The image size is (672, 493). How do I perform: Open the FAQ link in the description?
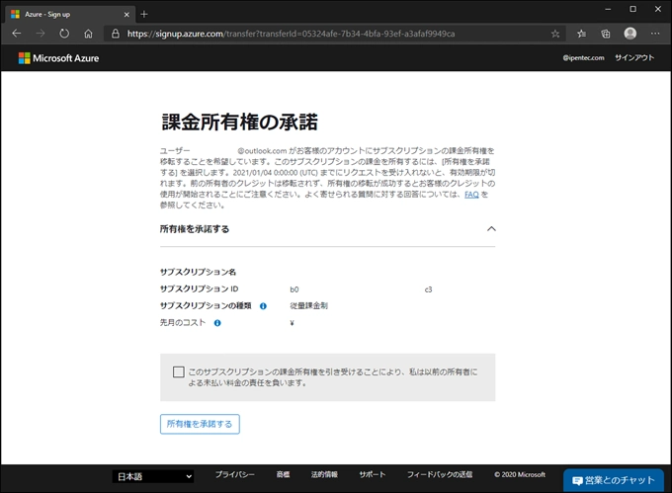click(471, 195)
